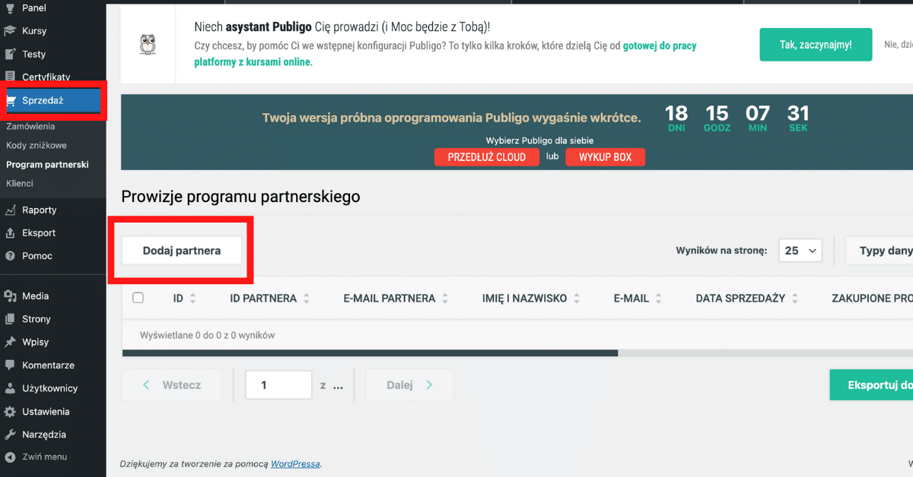
Task: Click the WYKUP BOX button
Action: point(606,157)
